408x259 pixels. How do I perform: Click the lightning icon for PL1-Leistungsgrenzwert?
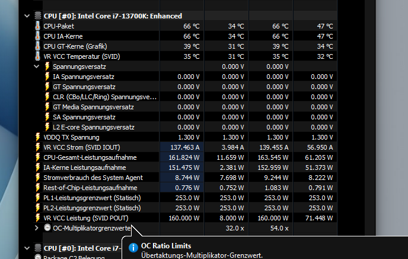pos(38,198)
